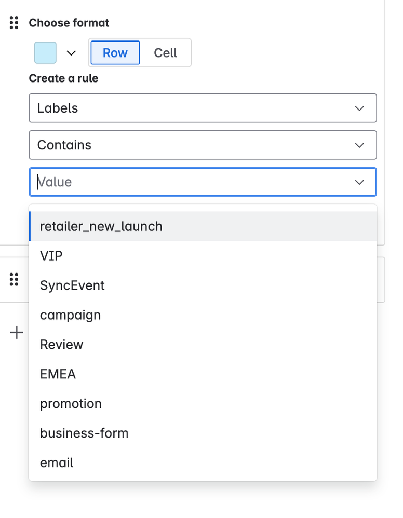Pick the promotion label option
Screen dimensions: 403x518
click(71, 404)
